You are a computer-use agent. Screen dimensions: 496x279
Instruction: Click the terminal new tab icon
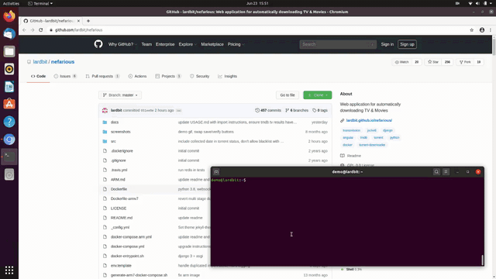click(216, 172)
